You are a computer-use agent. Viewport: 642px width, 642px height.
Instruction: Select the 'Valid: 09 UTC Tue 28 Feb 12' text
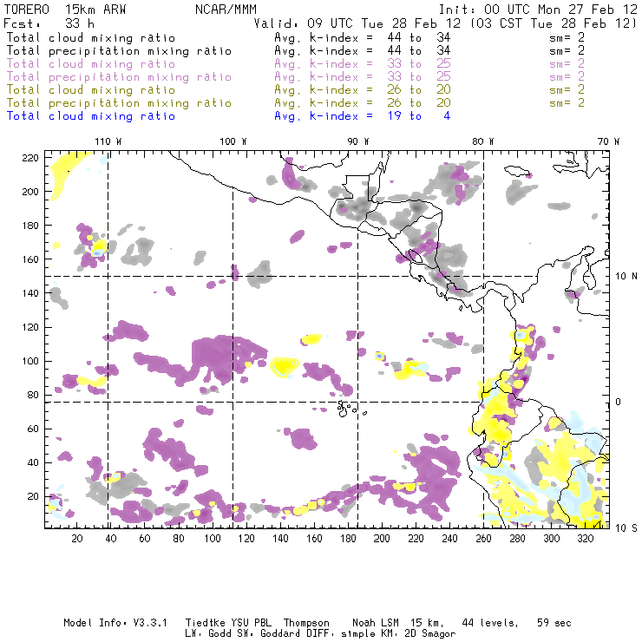[357, 23]
